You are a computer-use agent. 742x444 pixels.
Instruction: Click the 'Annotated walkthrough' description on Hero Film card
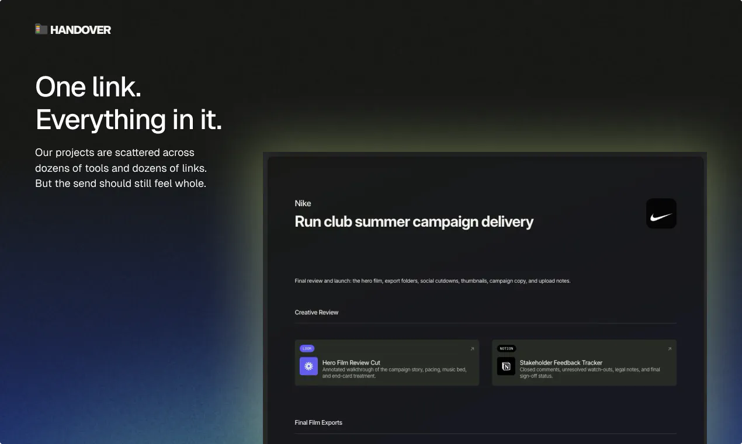click(x=394, y=373)
